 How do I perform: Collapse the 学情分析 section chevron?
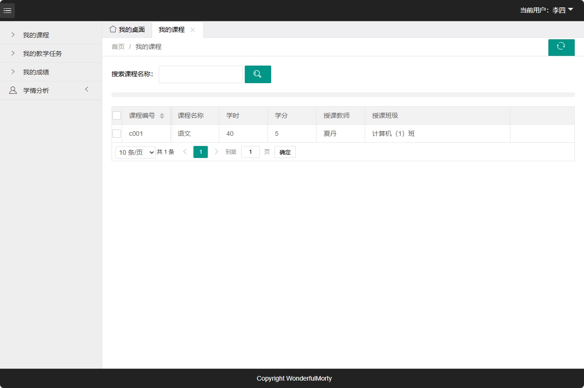[87, 90]
